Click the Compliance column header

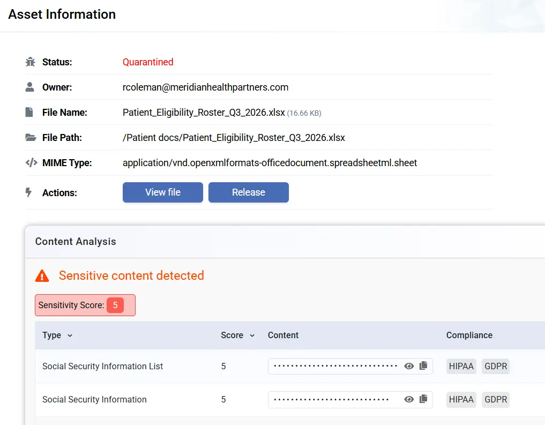(x=469, y=335)
